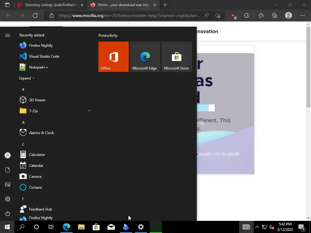Open Edge Settings and more menu

[x=302, y=15]
